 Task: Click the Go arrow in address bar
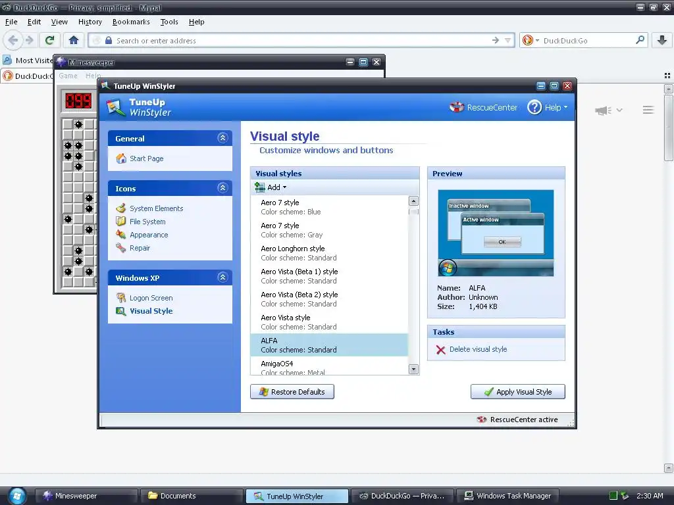[x=496, y=40]
